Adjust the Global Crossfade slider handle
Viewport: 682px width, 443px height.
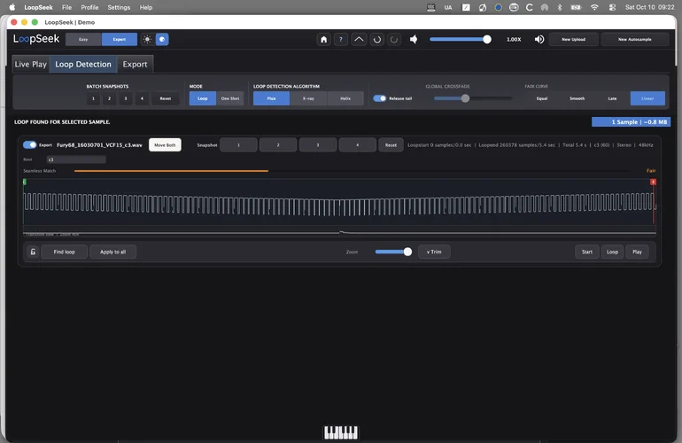(465, 98)
